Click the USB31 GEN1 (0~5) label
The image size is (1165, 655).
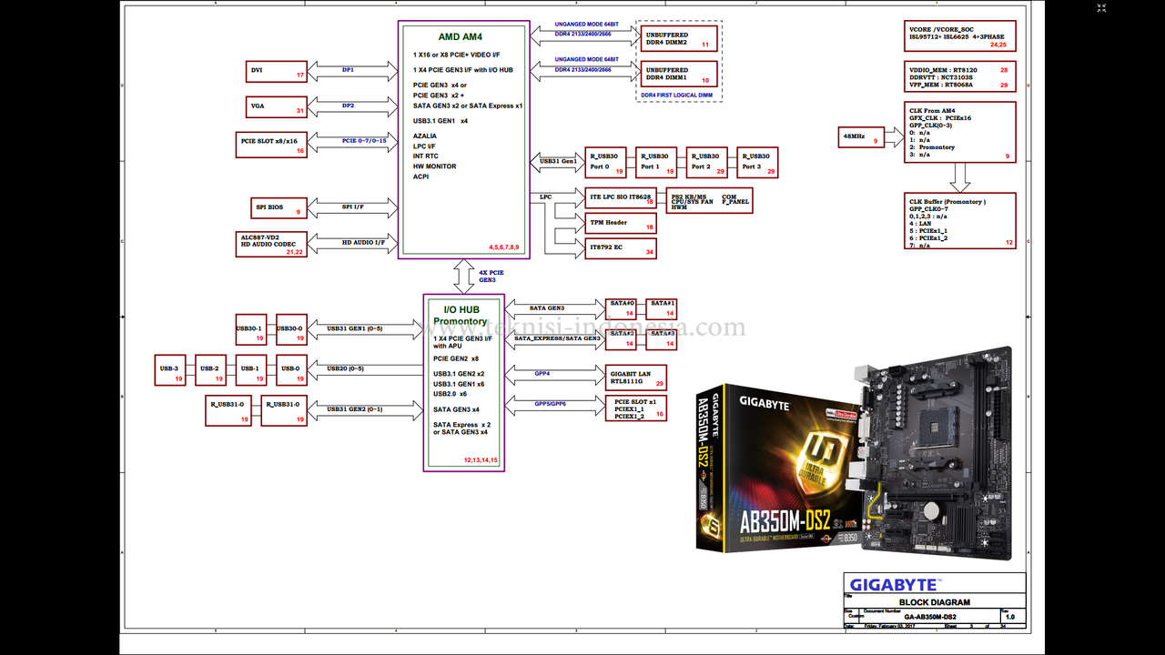tap(355, 328)
